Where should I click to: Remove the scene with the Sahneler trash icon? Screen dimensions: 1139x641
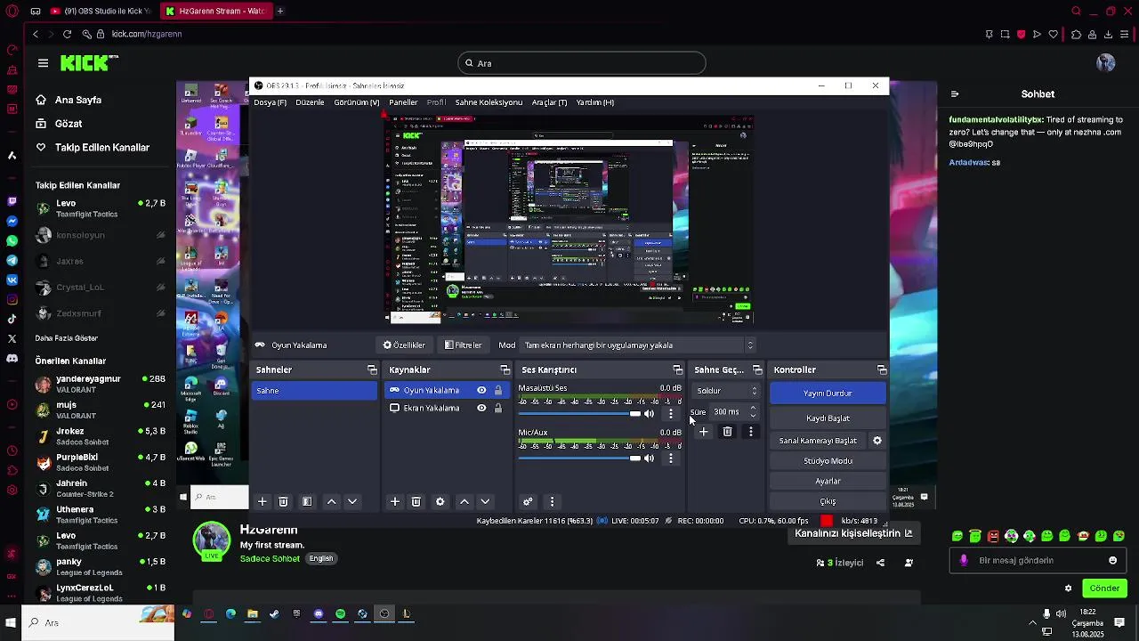point(283,502)
